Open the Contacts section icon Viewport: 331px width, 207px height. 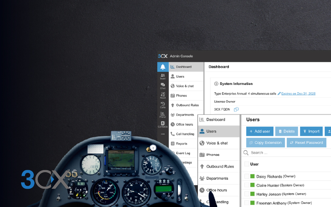pos(163,125)
